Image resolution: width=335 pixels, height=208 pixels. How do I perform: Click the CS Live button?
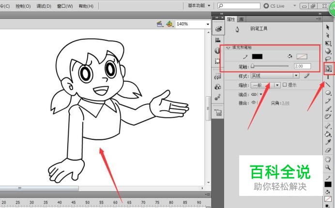tap(274, 6)
